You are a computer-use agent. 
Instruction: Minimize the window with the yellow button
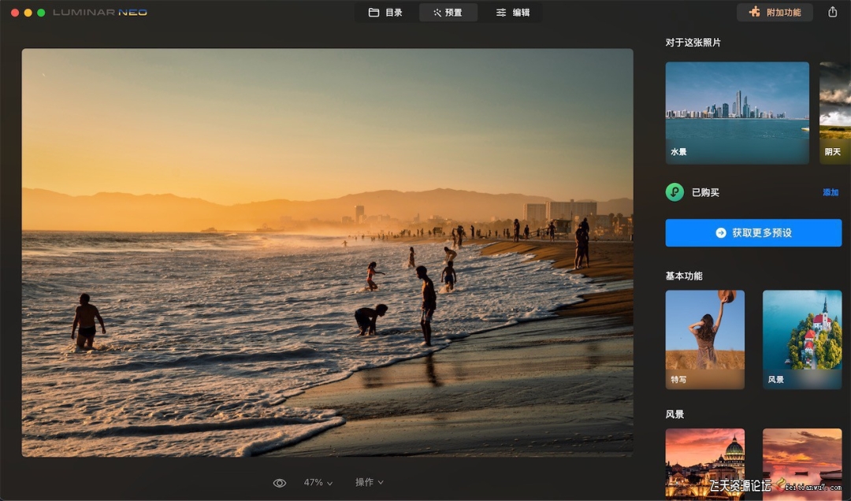tap(28, 13)
